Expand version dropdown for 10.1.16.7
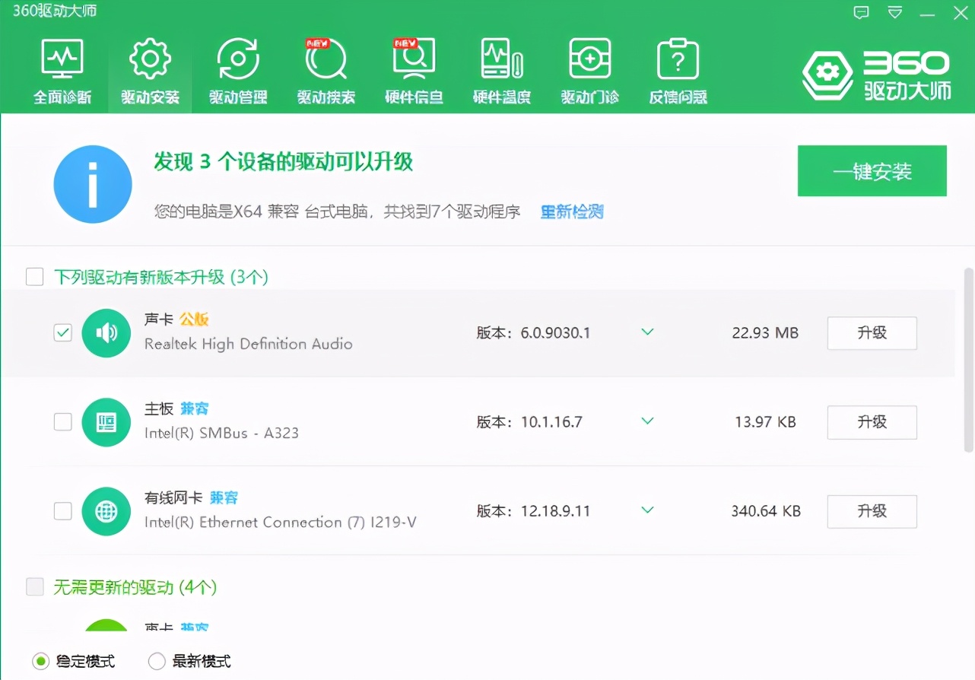 pos(647,421)
